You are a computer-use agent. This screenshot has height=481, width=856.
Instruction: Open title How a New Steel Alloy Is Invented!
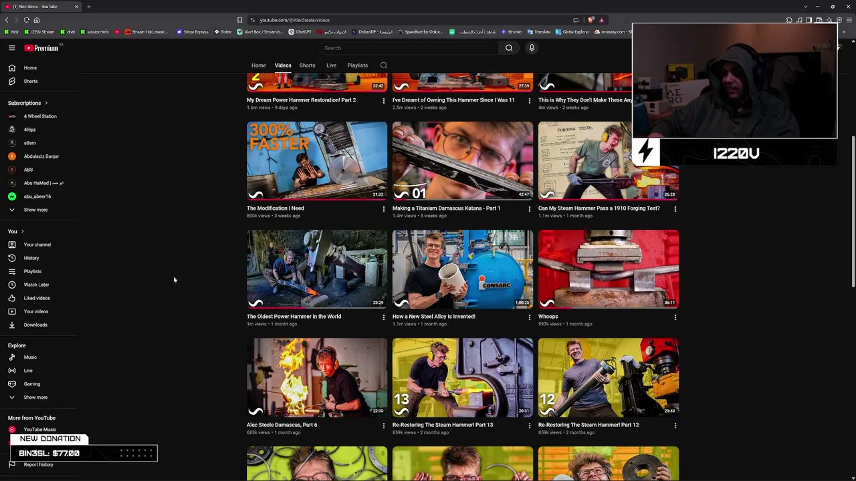[x=434, y=317]
